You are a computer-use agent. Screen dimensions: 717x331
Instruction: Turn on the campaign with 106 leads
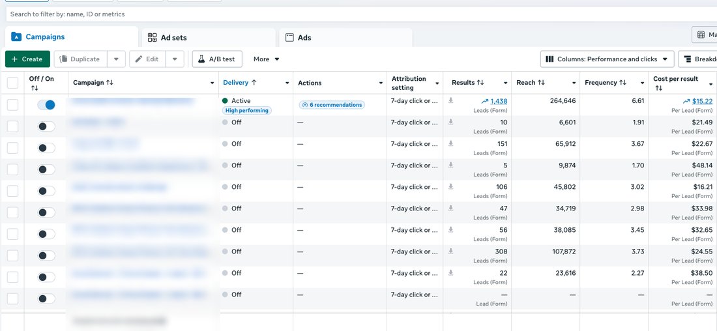pyautogui.click(x=46, y=191)
